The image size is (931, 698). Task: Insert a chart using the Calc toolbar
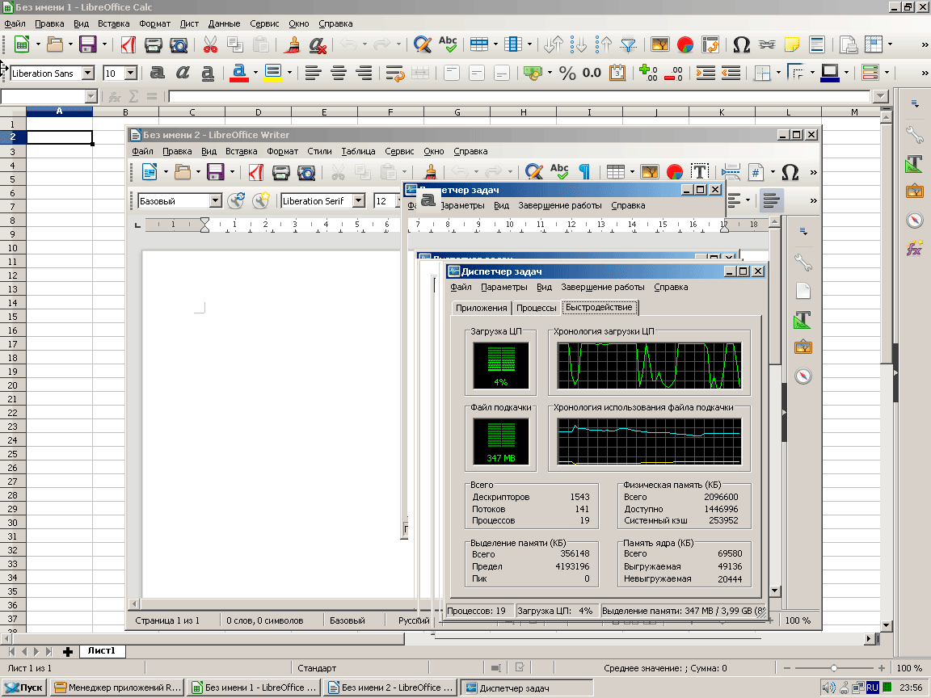685,44
